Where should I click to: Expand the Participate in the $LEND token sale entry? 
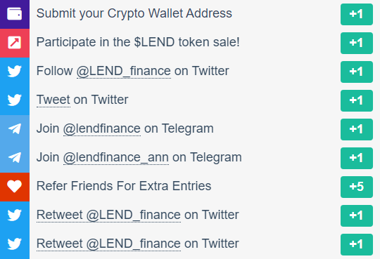click(190, 43)
